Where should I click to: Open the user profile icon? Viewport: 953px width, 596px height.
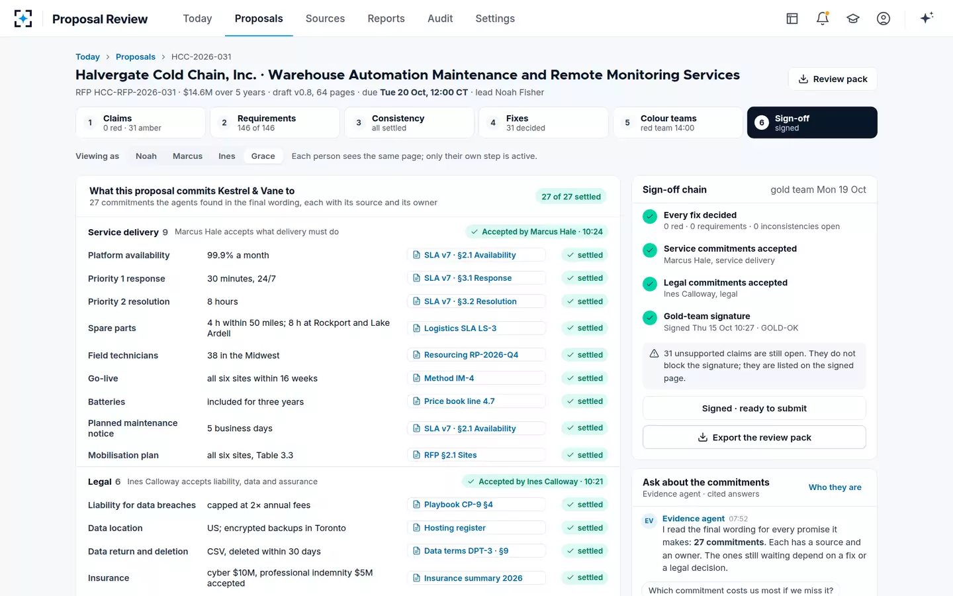coord(884,19)
